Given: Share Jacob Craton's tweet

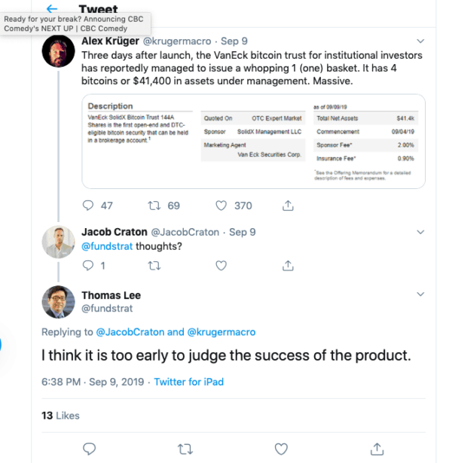Looking at the screenshot, I should pos(288,265).
